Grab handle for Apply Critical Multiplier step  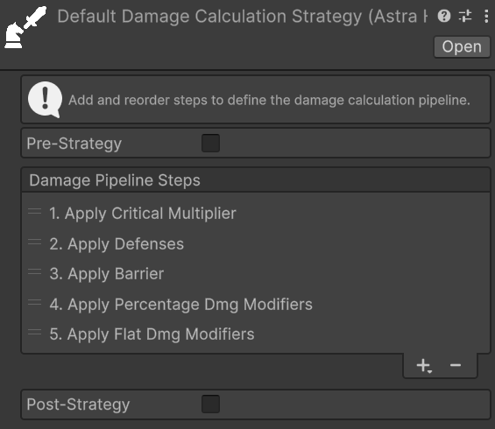[x=35, y=211]
